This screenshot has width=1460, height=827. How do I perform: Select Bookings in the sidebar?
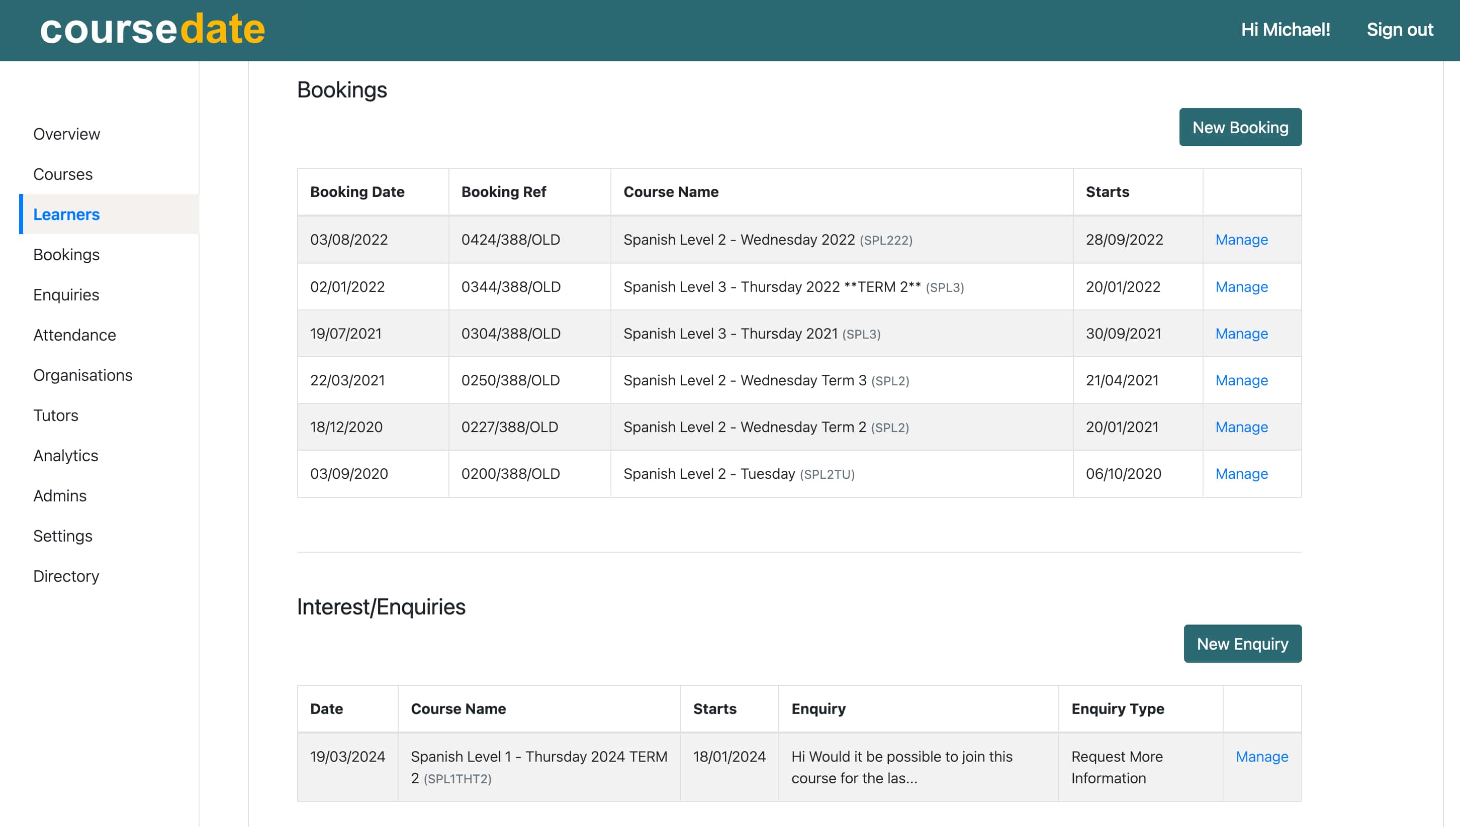pos(66,254)
